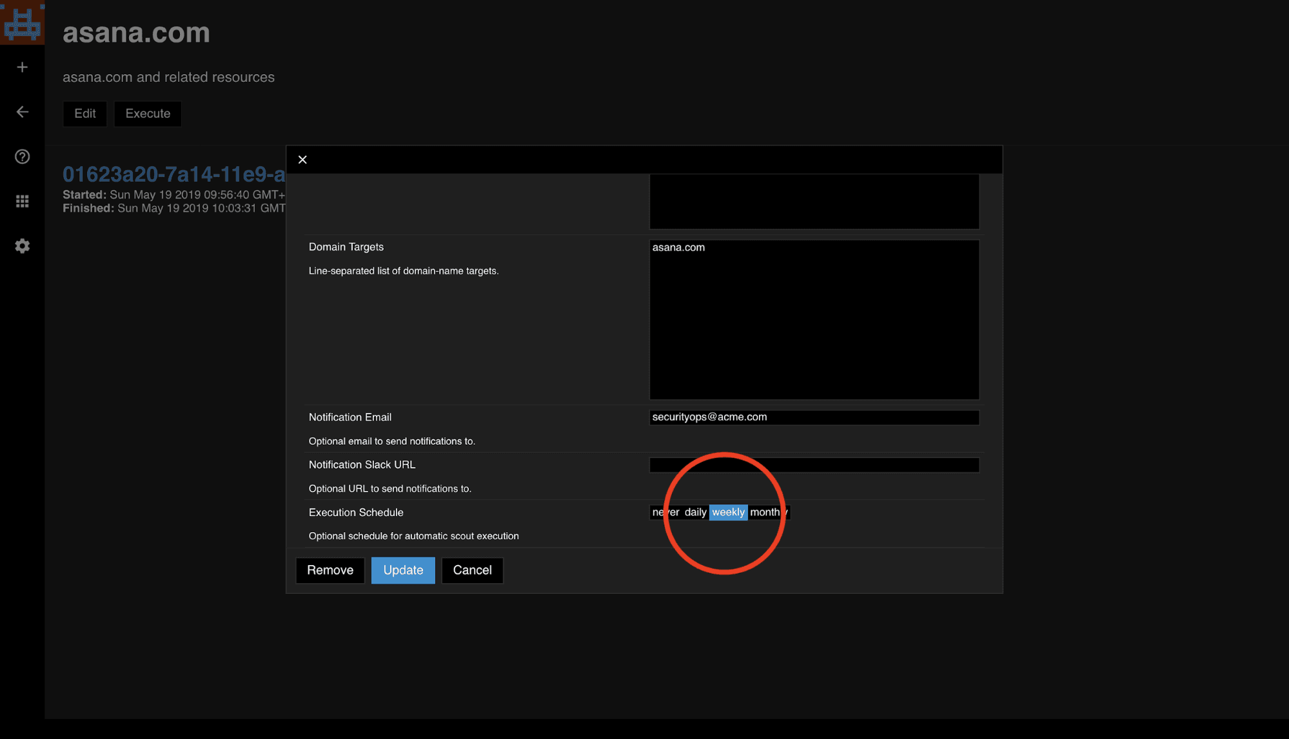The width and height of the screenshot is (1289, 739).
Task: Click the empty text area above Domain Targets
Action: (x=814, y=202)
